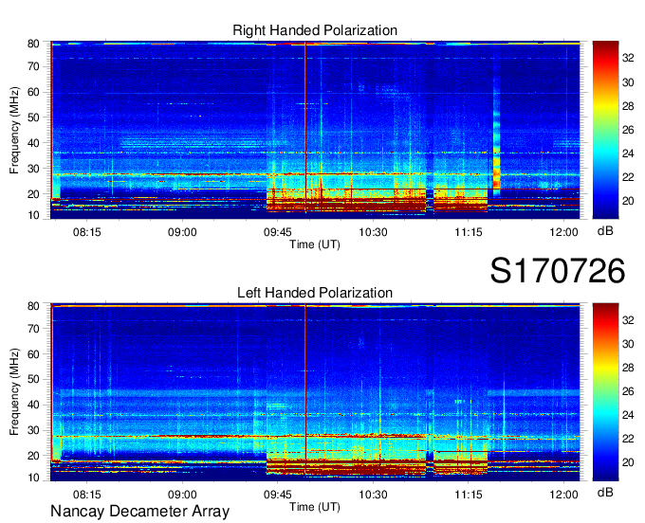
Task: Click the 09:00 tick of right-handed plot
Action: [x=182, y=232]
